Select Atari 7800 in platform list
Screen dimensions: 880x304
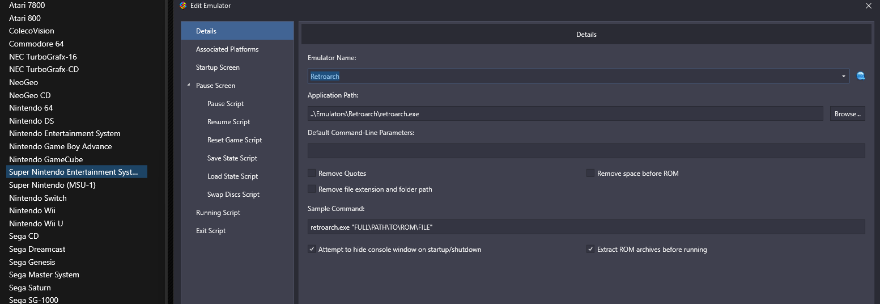[27, 5]
